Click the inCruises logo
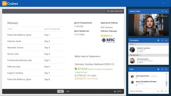 point(10,3)
